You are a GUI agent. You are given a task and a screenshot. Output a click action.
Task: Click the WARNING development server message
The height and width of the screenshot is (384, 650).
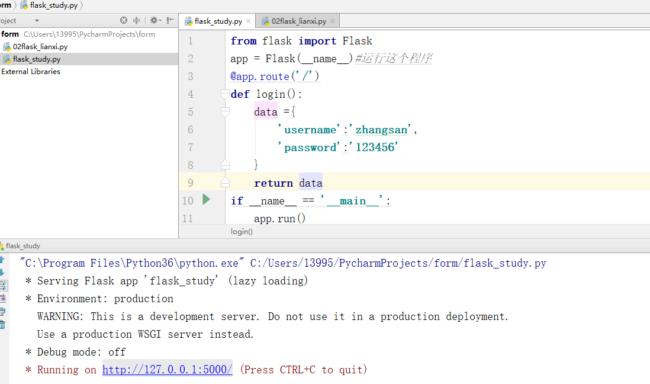click(x=272, y=317)
